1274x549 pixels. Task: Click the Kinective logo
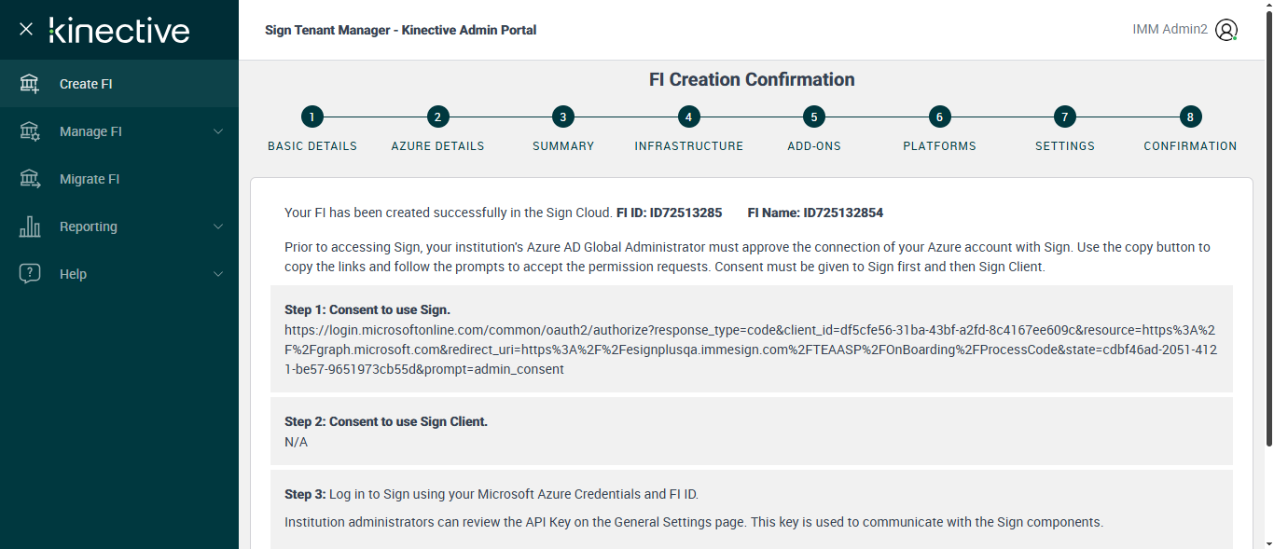119,30
